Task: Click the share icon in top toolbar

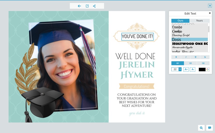Action: 94,6
